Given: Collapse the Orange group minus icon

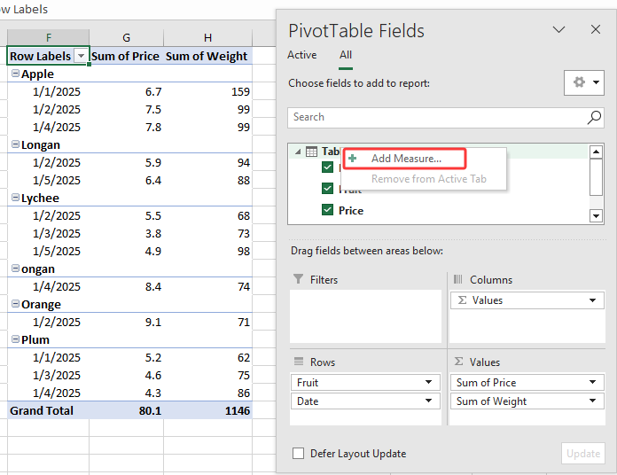Looking at the screenshot, I should [x=15, y=305].
